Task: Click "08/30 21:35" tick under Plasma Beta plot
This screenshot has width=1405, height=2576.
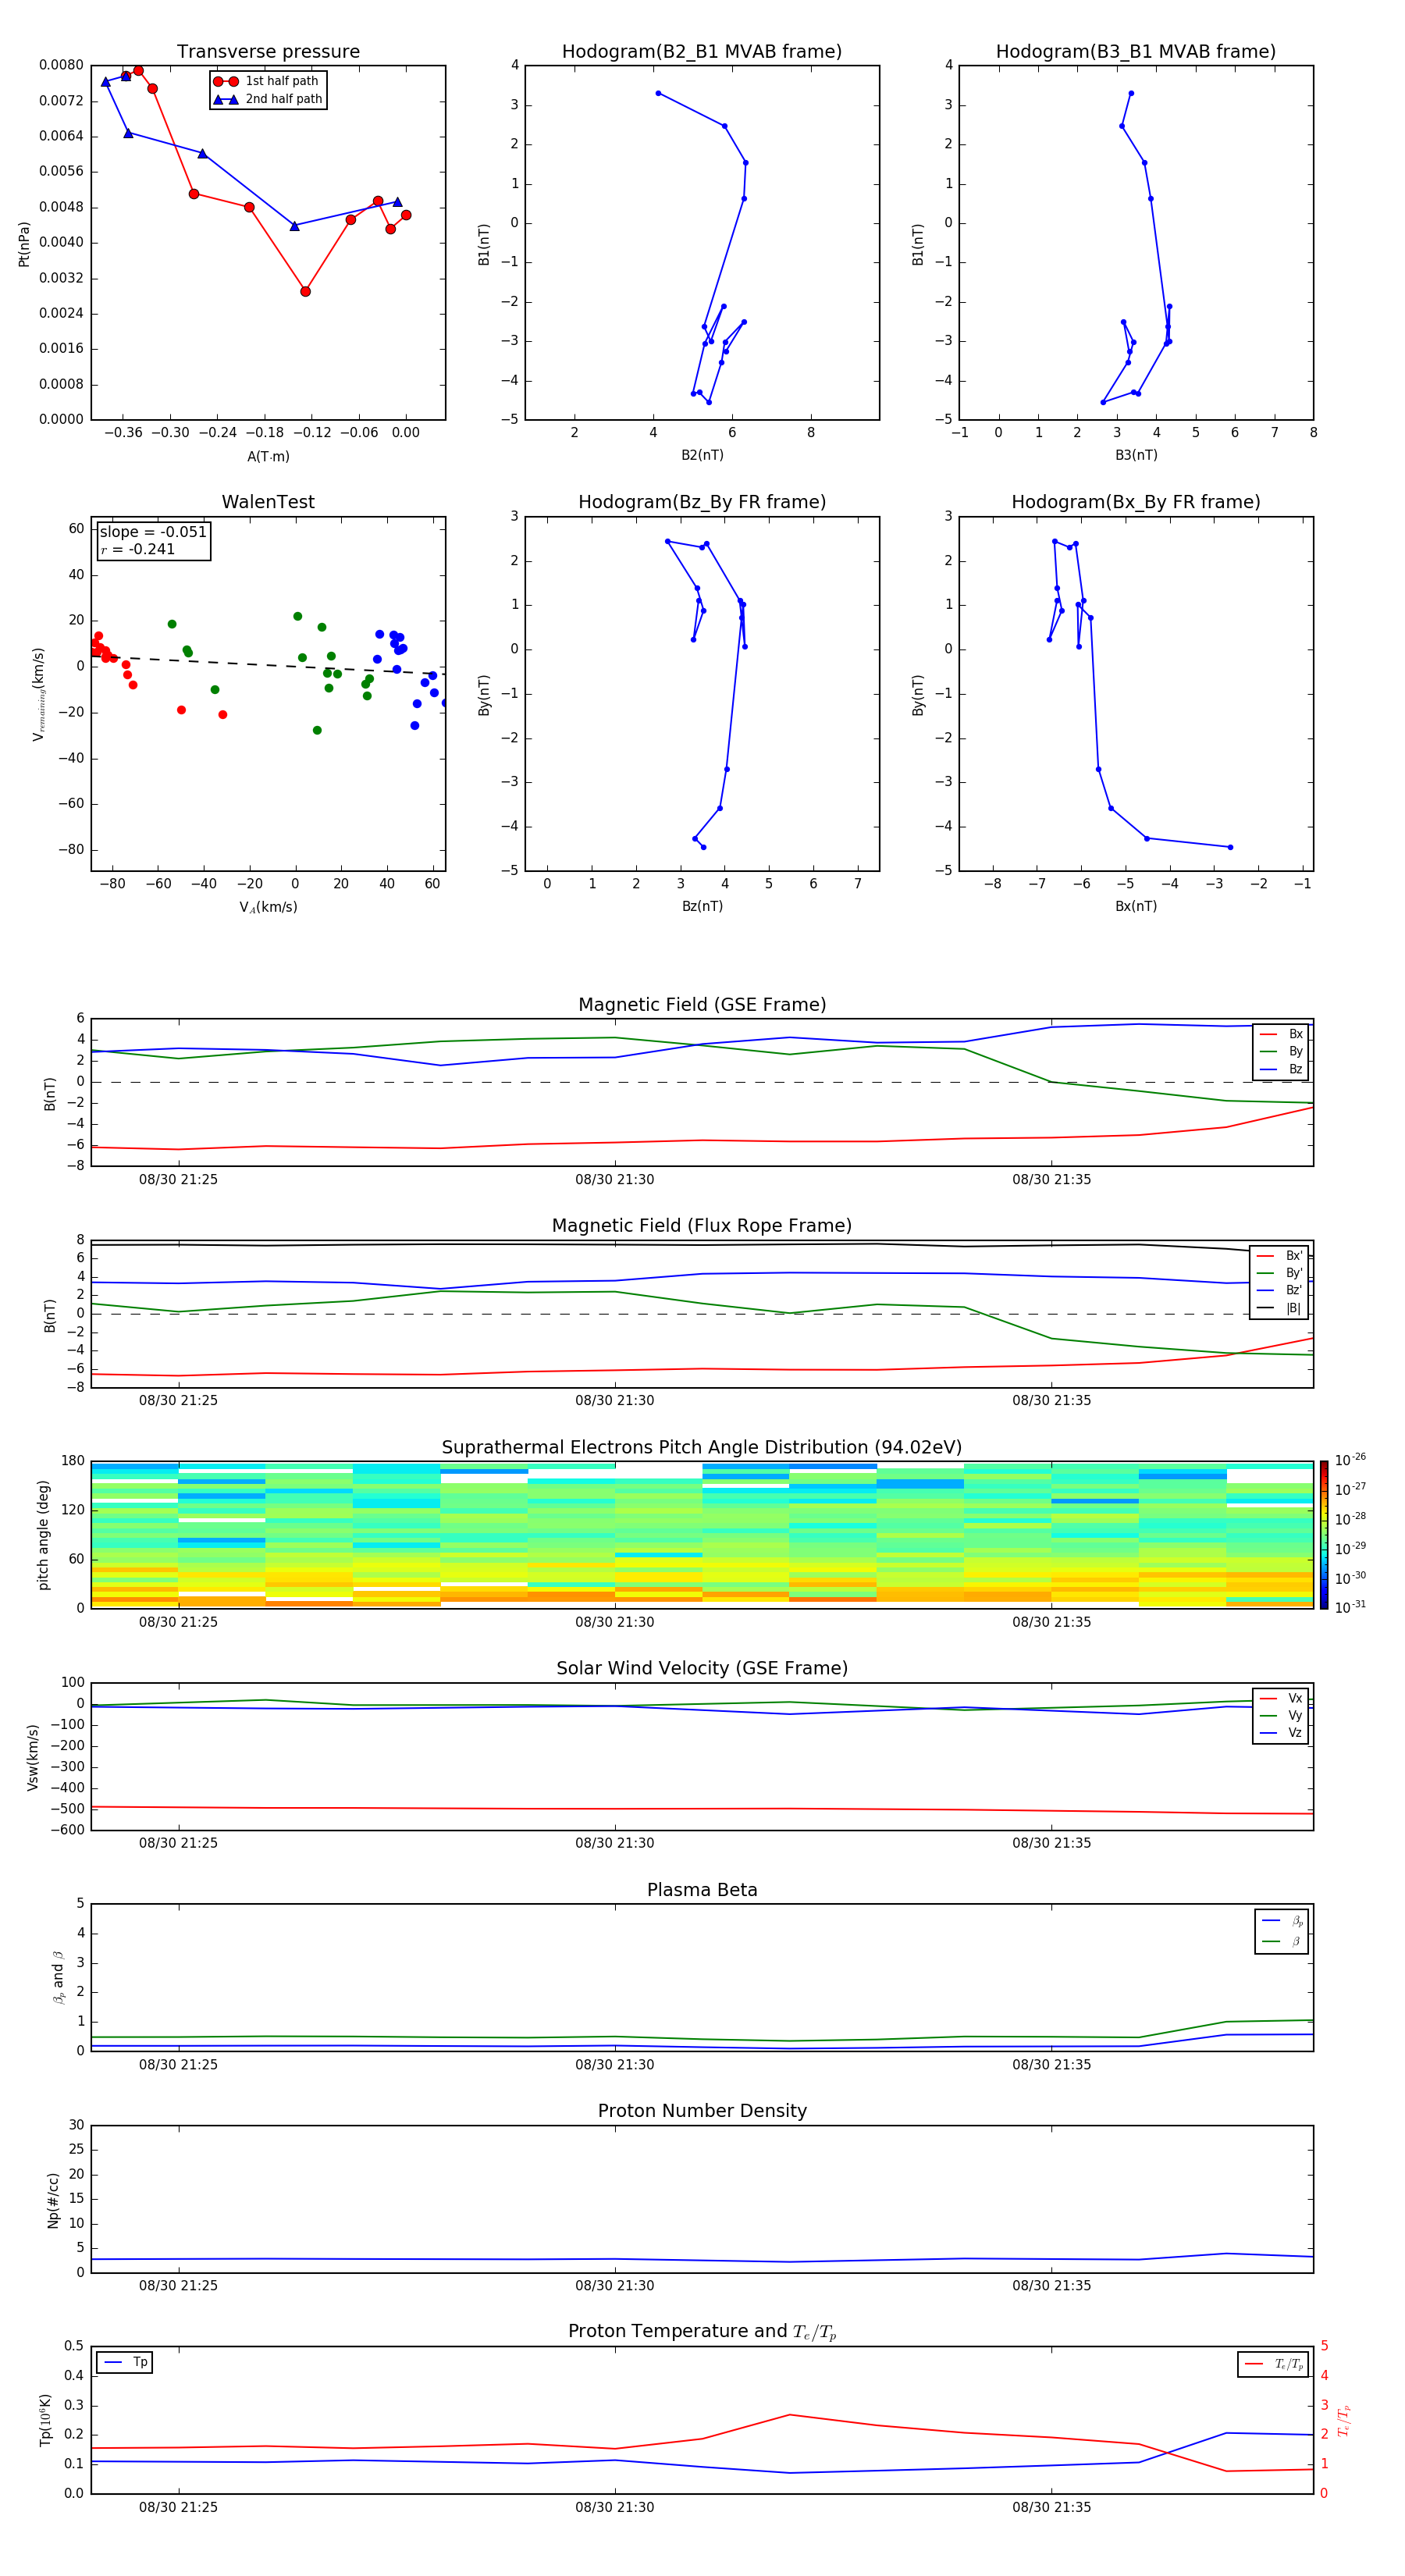Action: click(1051, 2065)
